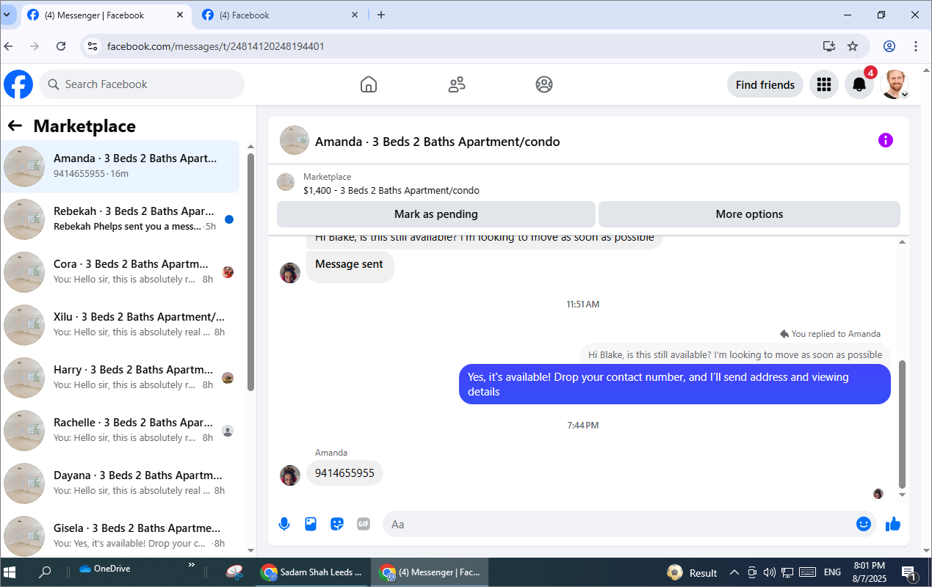This screenshot has height=587, width=932.
Task: Show hidden system tray icons
Action: pyautogui.click(x=734, y=572)
